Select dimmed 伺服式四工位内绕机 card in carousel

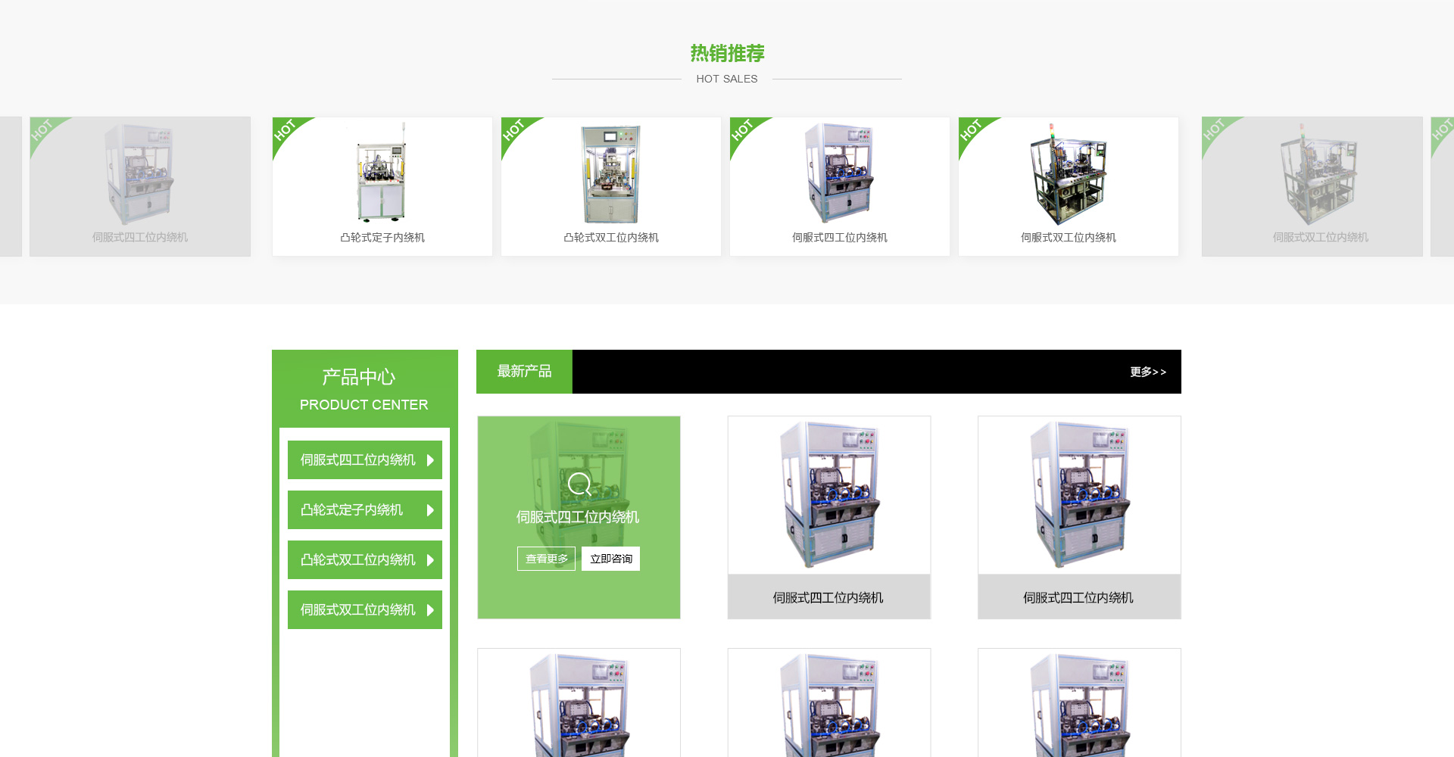pos(140,186)
